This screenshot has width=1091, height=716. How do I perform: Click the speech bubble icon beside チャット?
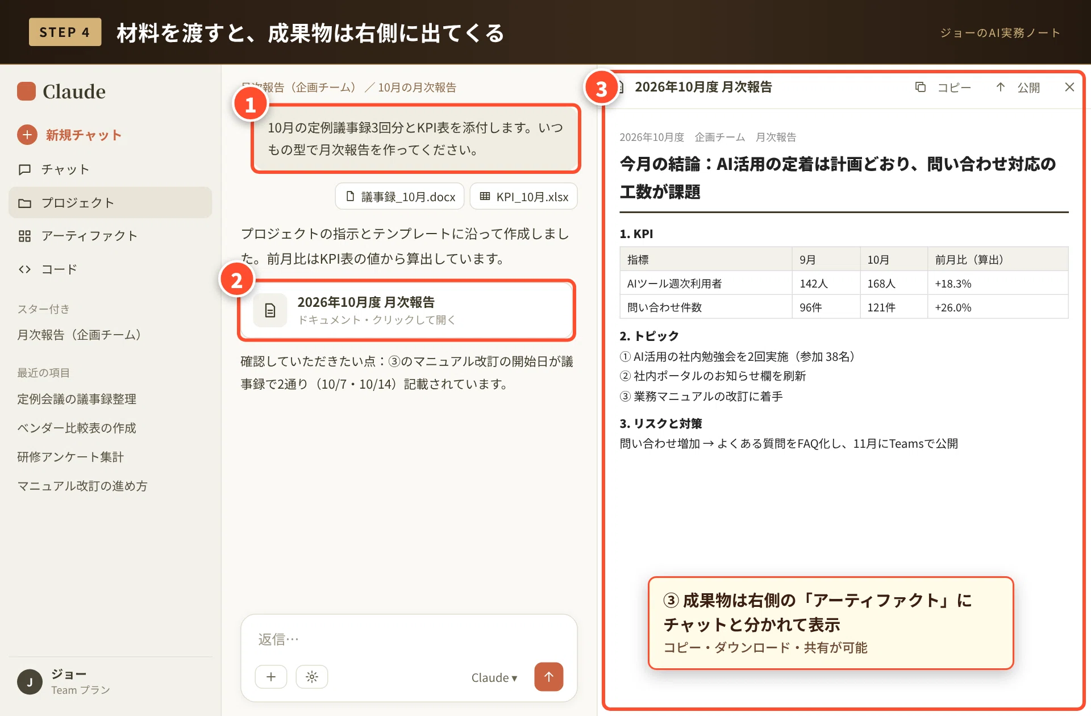pyautogui.click(x=24, y=169)
